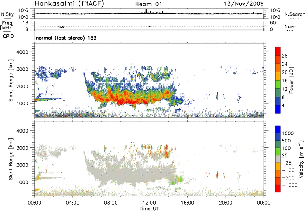Click the 08:00 time tick label
Image resolution: width=305 pixels, height=211 pixels.
pyautogui.click(x=111, y=203)
